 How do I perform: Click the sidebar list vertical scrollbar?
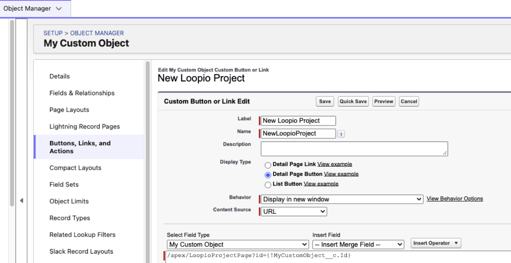148,161
